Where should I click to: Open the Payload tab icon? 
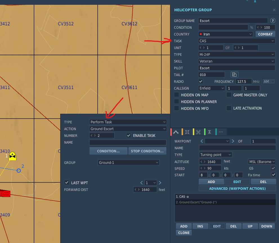tap(187, 132)
